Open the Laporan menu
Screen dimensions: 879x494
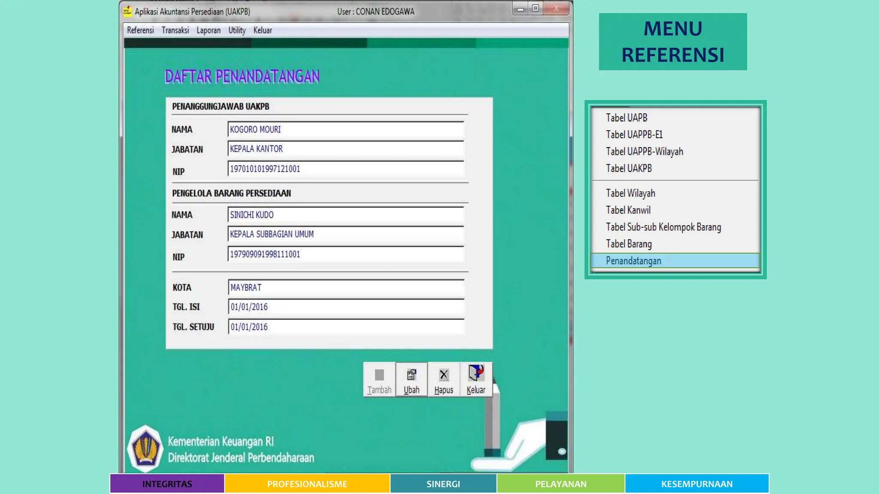pyautogui.click(x=208, y=30)
